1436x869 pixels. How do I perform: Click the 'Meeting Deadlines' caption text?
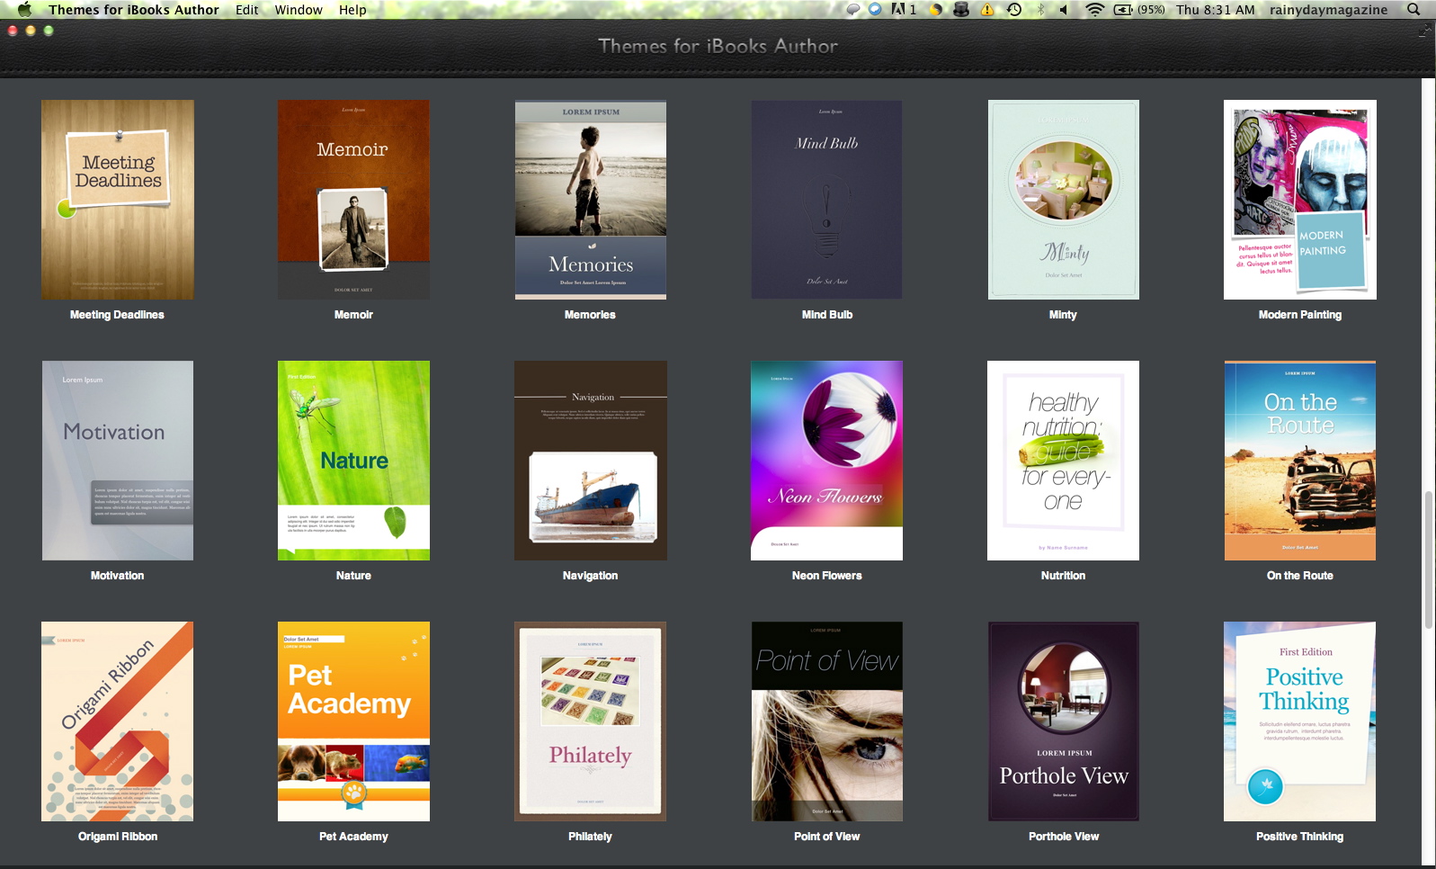click(x=117, y=315)
